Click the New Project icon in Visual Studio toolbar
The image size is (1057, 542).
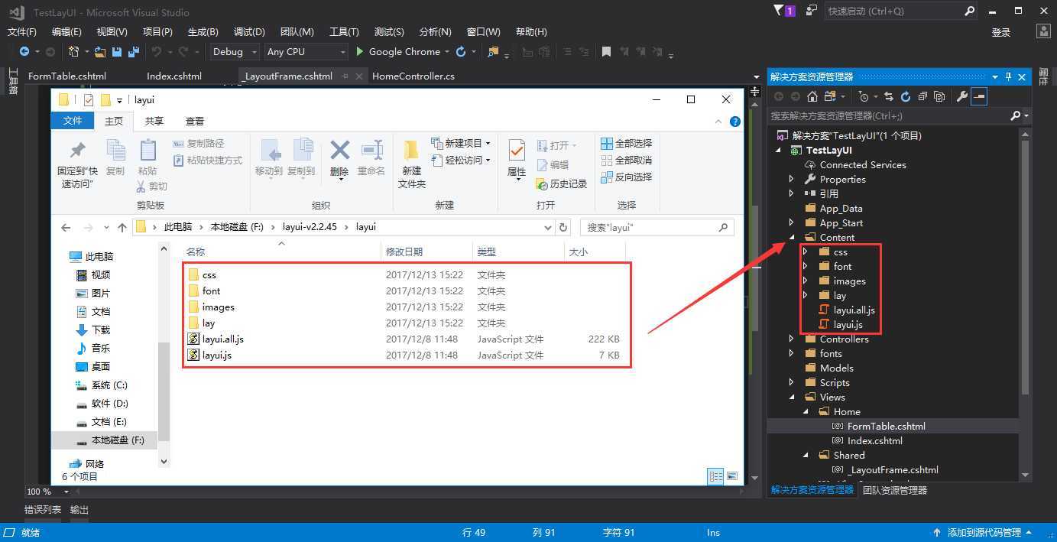click(74, 52)
